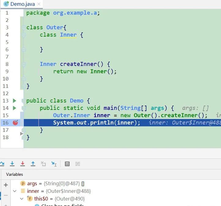Fold the Outer class code block
Screen dimensions: 221x206
(23, 28)
